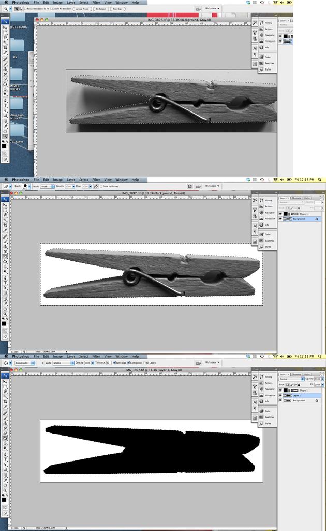This screenshot has width=326, height=531.
Task: Hide Layer 1 using its eye icon
Action: (280, 395)
